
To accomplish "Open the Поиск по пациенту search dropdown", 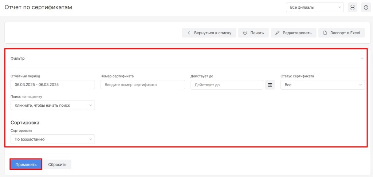I will [52, 105].
